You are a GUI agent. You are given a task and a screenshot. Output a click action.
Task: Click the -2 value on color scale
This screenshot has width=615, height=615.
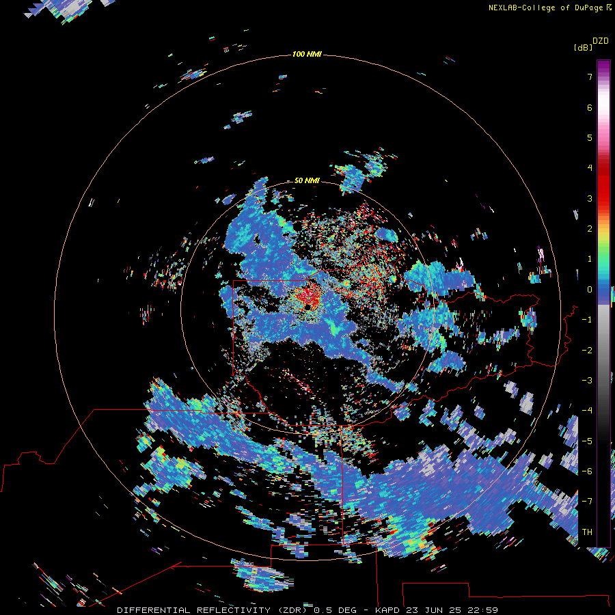[587, 351]
